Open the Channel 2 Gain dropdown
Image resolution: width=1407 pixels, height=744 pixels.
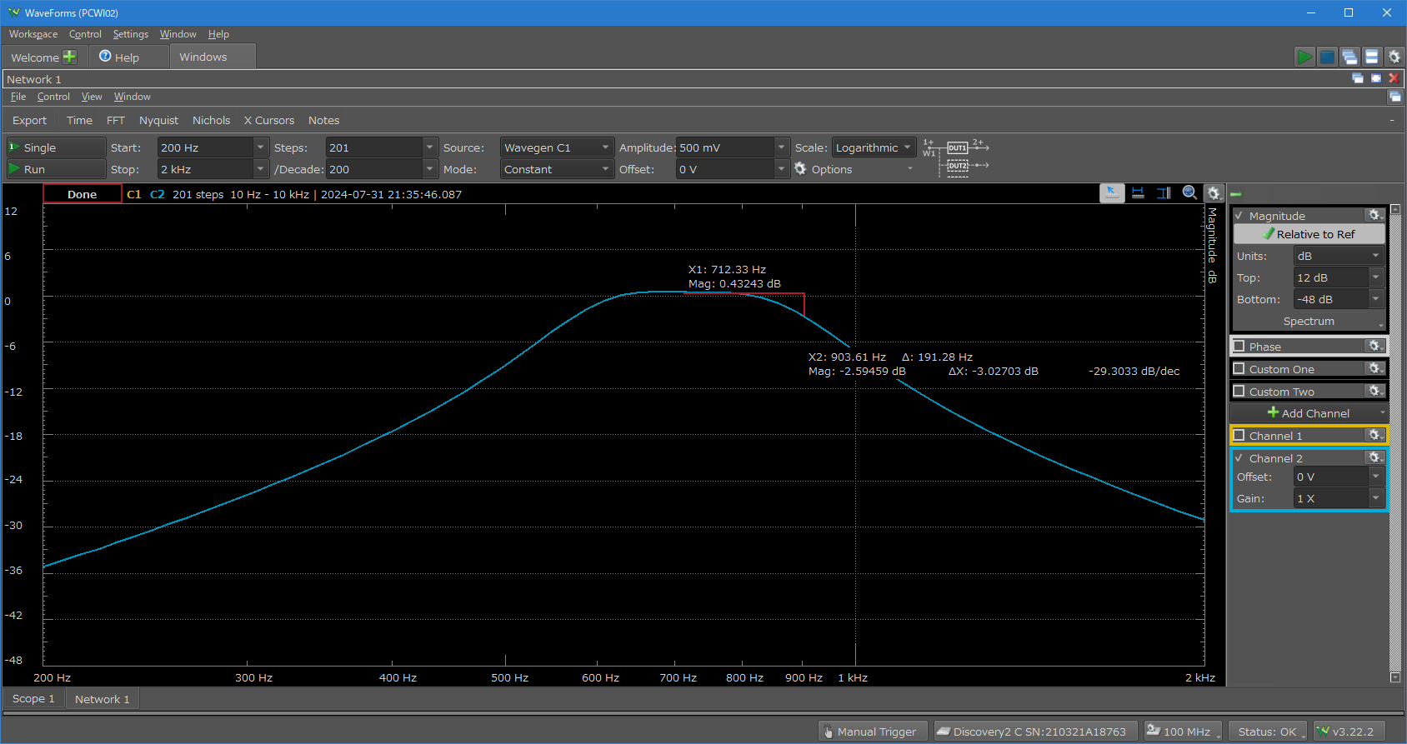(1376, 498)
